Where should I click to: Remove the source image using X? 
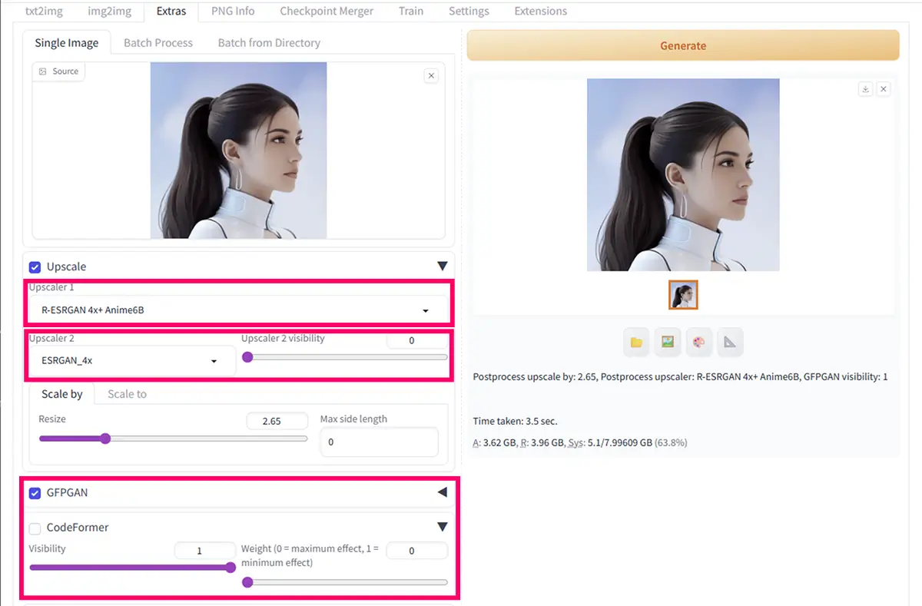coord(431,75)
